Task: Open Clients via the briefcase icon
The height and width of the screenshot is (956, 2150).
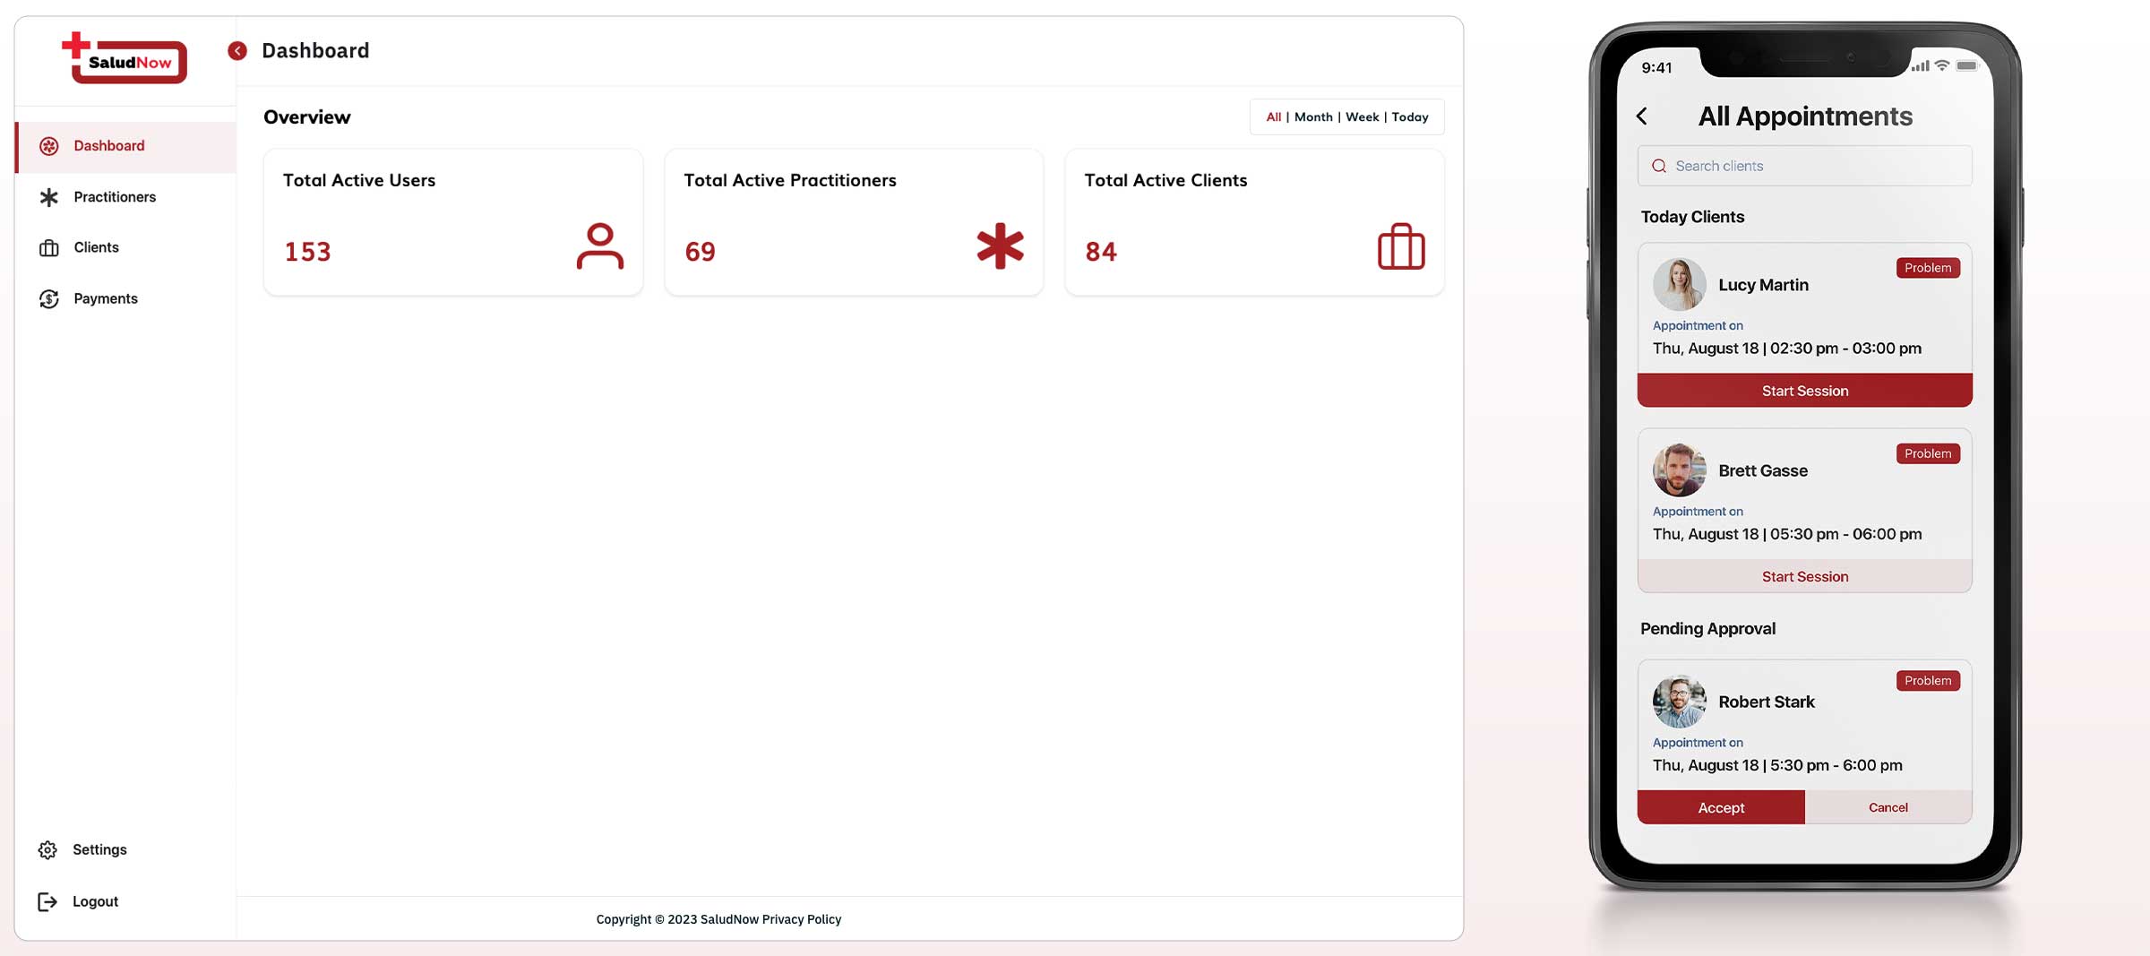Action: click(x=49, y=247)
